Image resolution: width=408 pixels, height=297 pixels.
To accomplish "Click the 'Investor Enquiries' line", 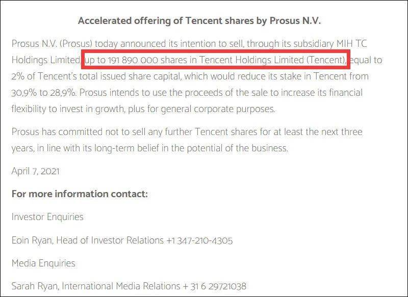I will [47, 217].
